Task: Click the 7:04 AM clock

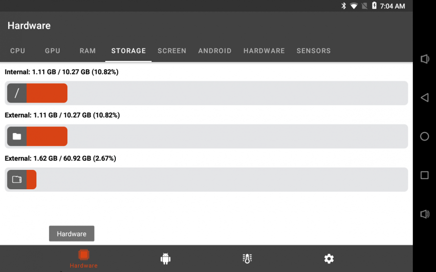Action: (x=392, y=6)
